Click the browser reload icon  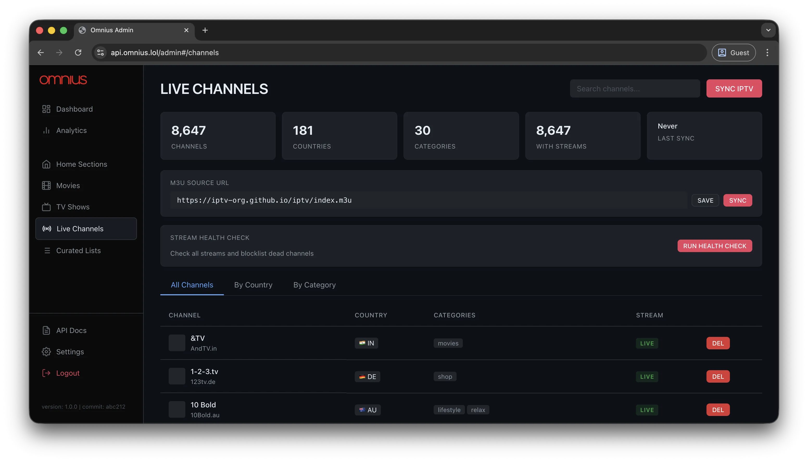[x=78, y=52]
